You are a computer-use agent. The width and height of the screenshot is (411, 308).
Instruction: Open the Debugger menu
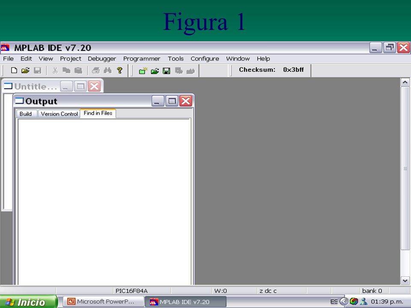pos(102,59)
